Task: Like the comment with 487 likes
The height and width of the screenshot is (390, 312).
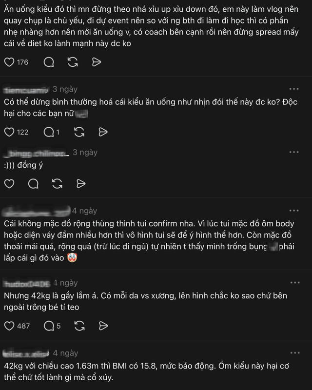Action: [9, 326]
